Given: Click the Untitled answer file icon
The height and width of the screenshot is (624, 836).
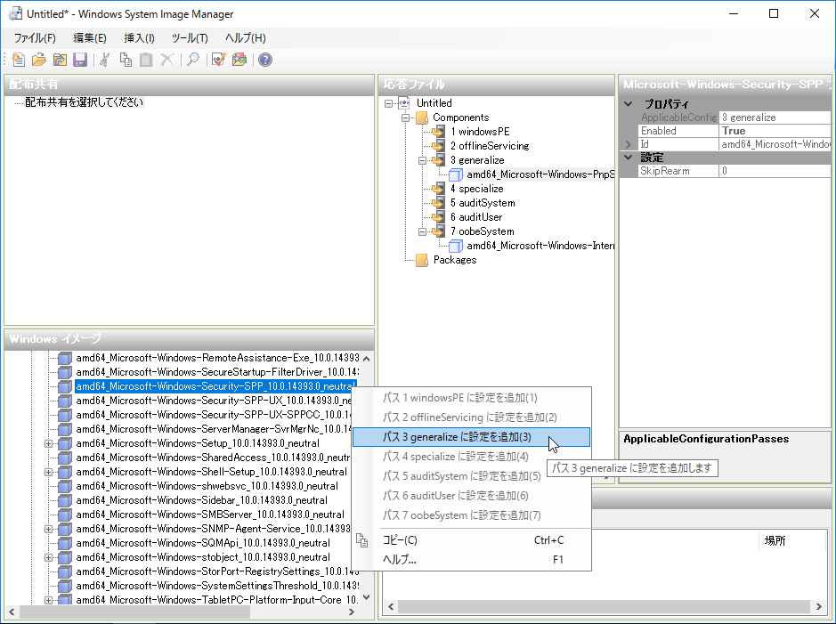Looking at the screenshot, I should pos(404,103).
